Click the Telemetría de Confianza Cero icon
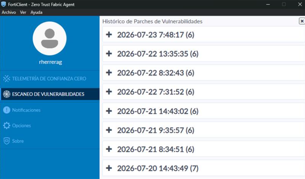Viewport: 305px width, 179px height. 7,79
